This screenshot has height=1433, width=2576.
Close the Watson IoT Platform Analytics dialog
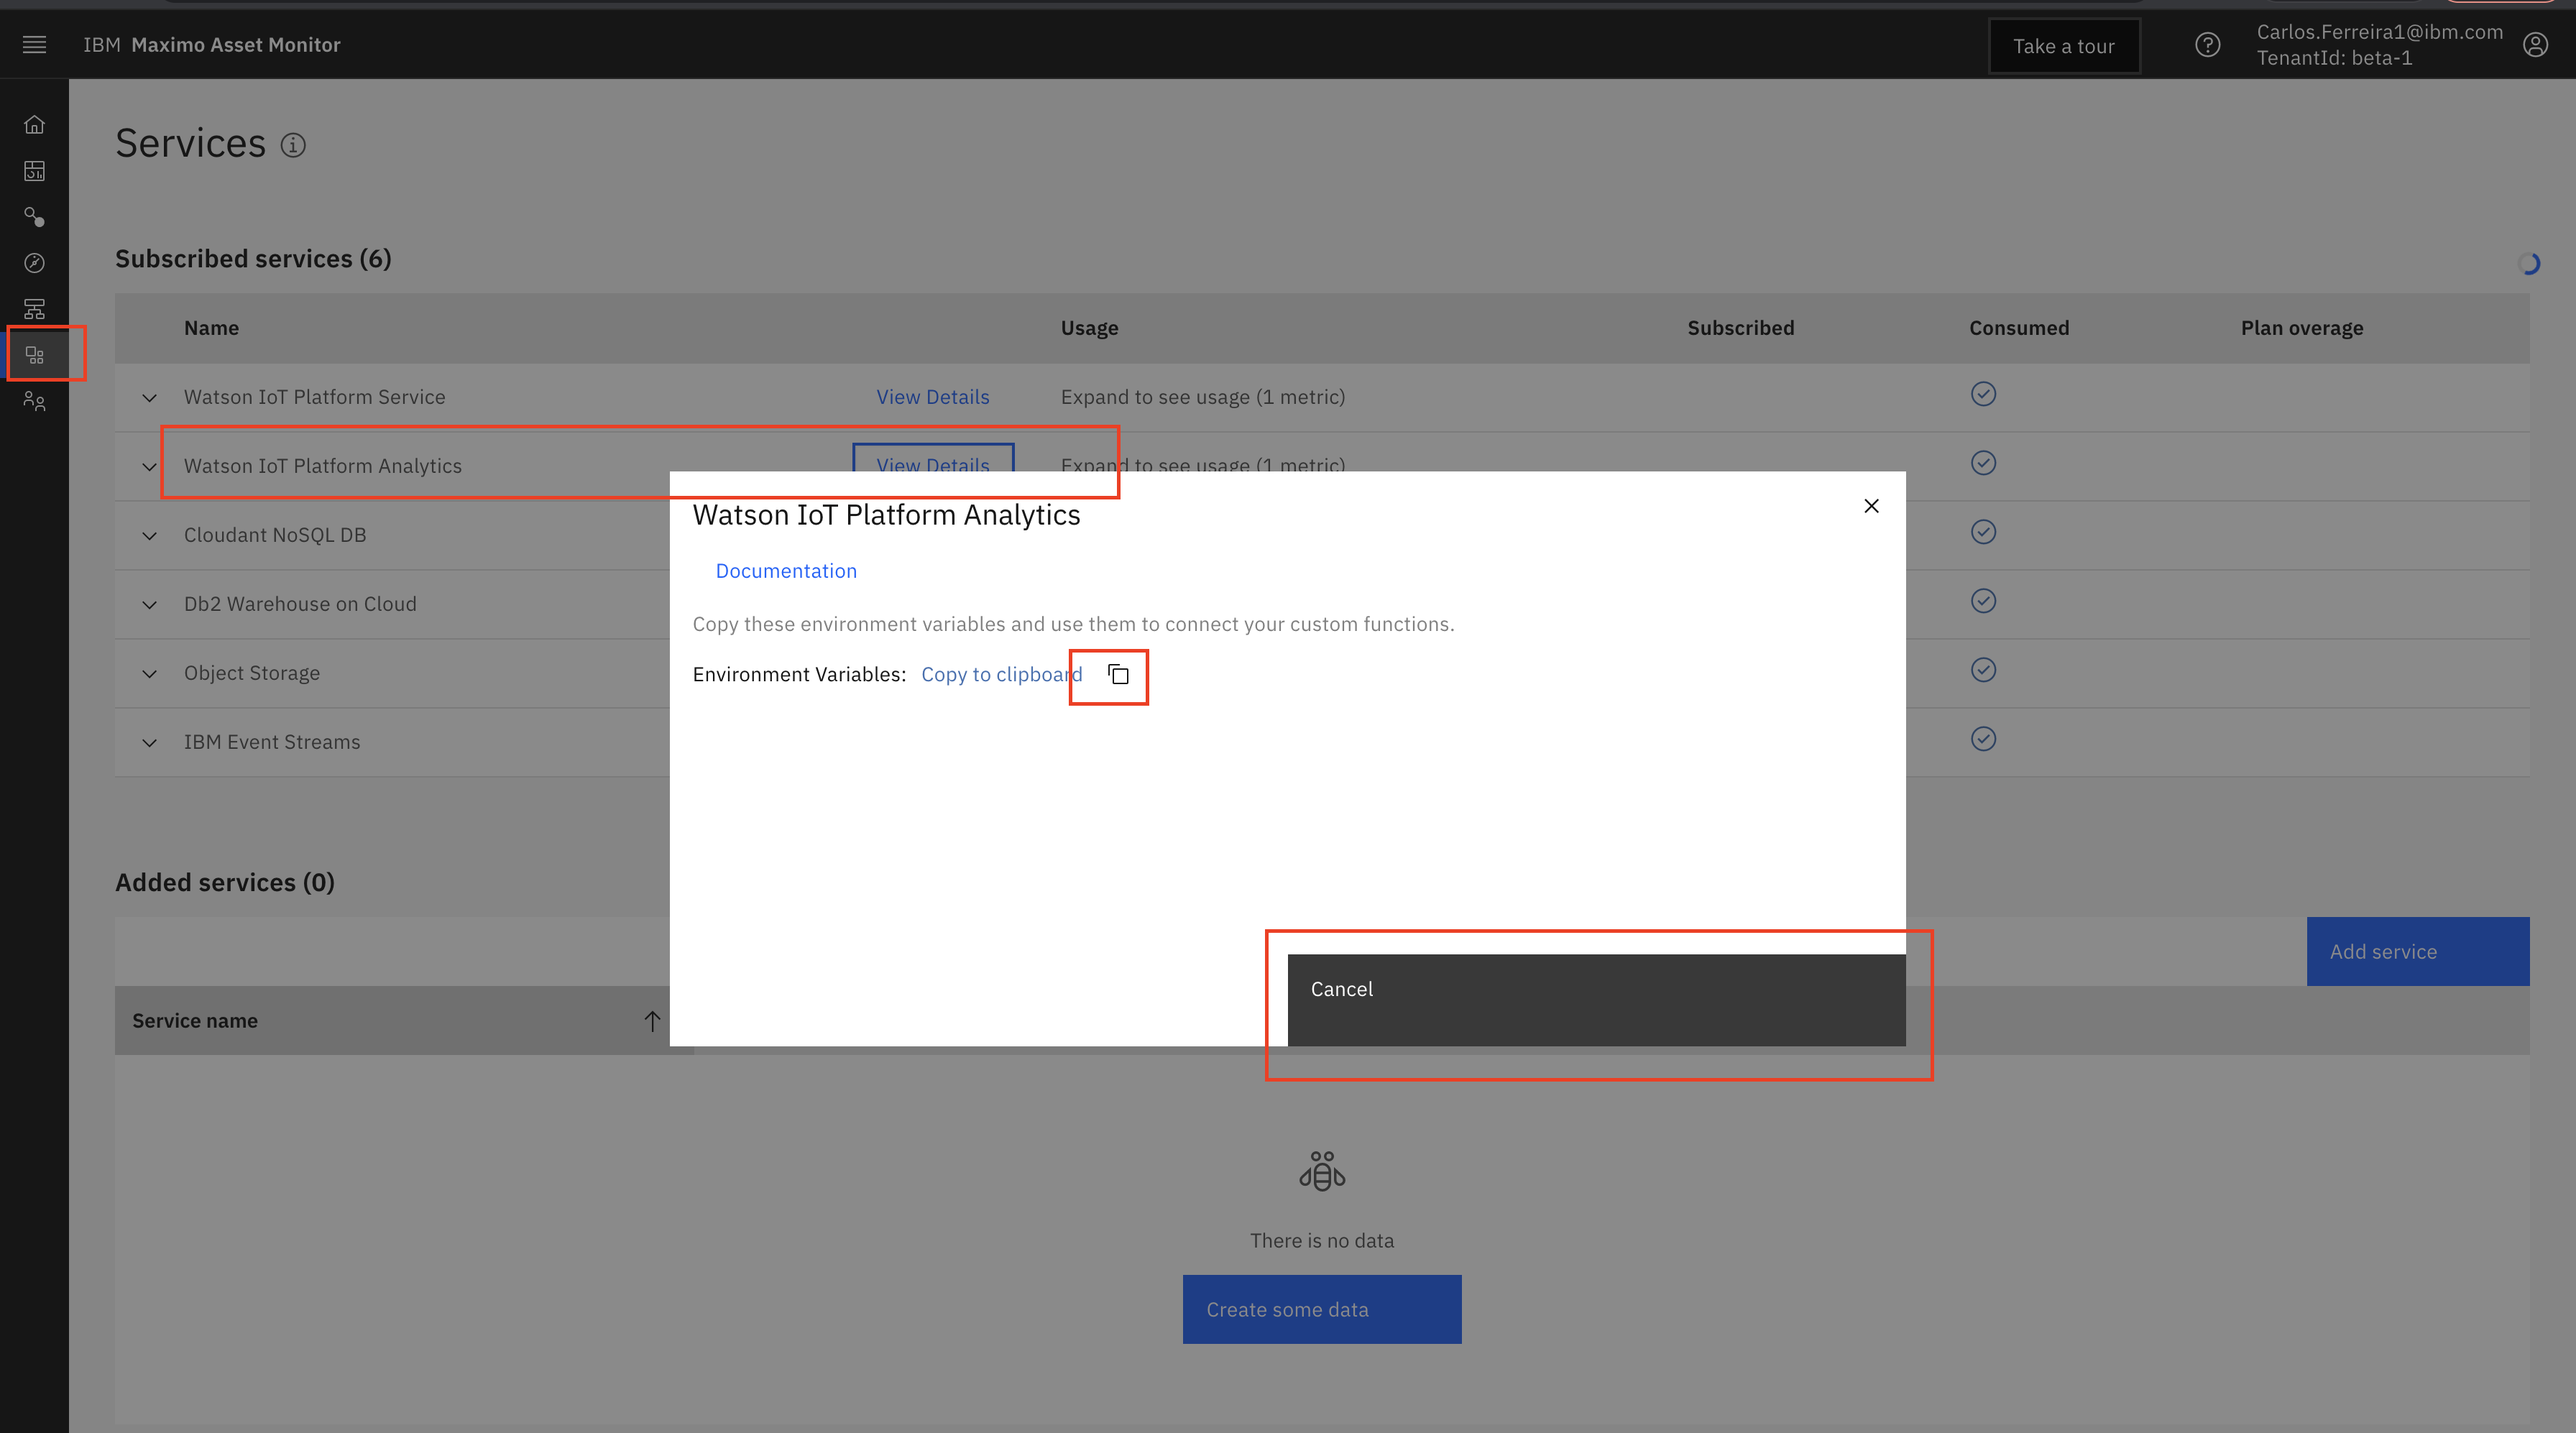(1871, 506)
